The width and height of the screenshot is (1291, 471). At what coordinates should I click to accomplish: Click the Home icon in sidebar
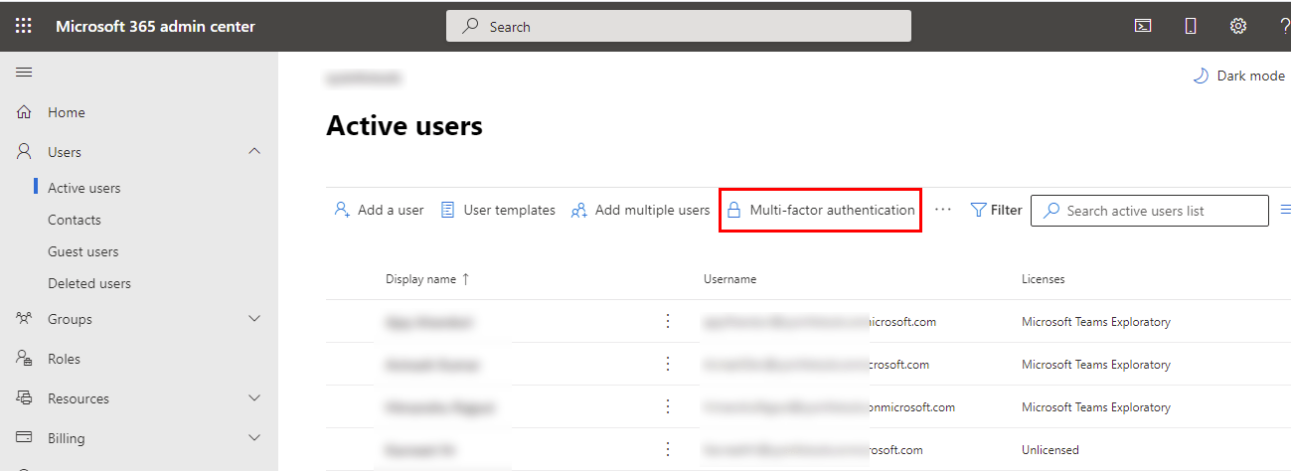[x=25, y=112]
